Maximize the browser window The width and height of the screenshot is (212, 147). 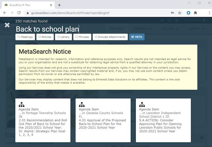199,3
